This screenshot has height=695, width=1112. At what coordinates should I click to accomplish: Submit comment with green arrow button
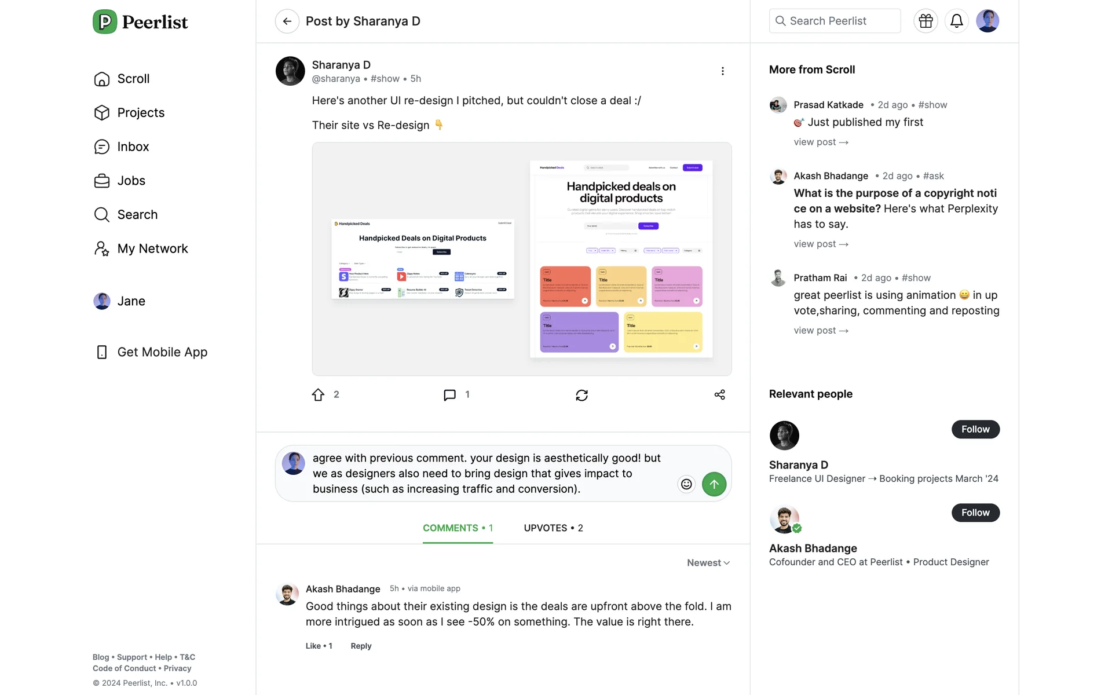click(714, 484)
